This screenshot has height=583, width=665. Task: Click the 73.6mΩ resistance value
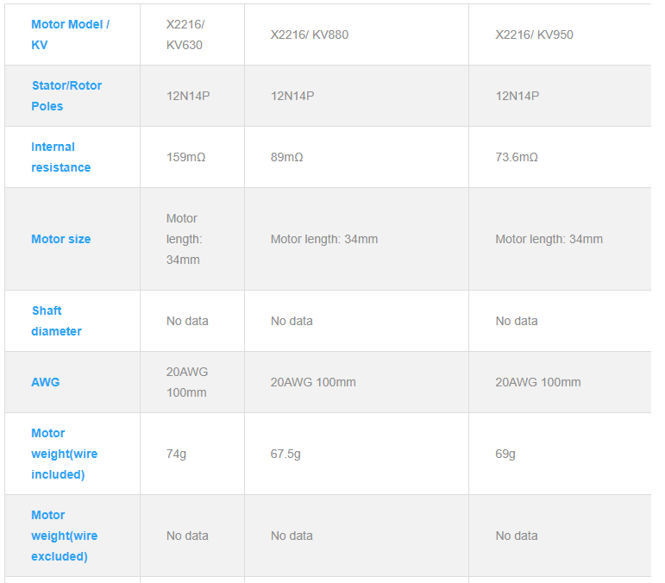point(517,157)
